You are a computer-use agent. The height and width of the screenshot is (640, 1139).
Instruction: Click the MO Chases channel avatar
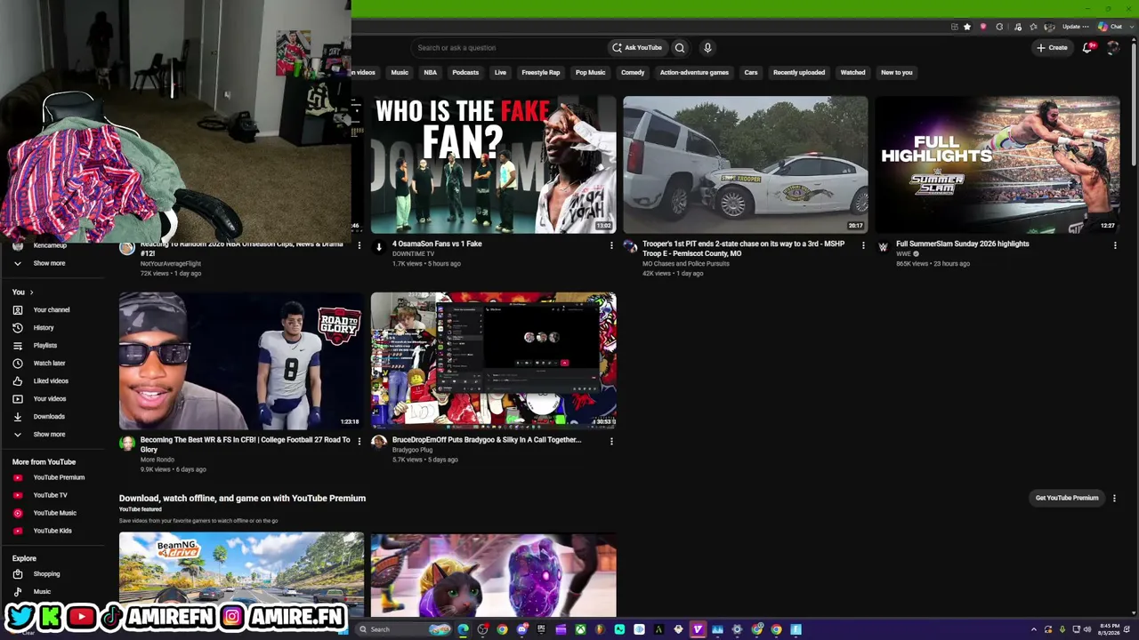point(630,246)
